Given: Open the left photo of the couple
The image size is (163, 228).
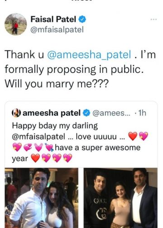Looking at the screenshot, I should (x=42, y=198).
